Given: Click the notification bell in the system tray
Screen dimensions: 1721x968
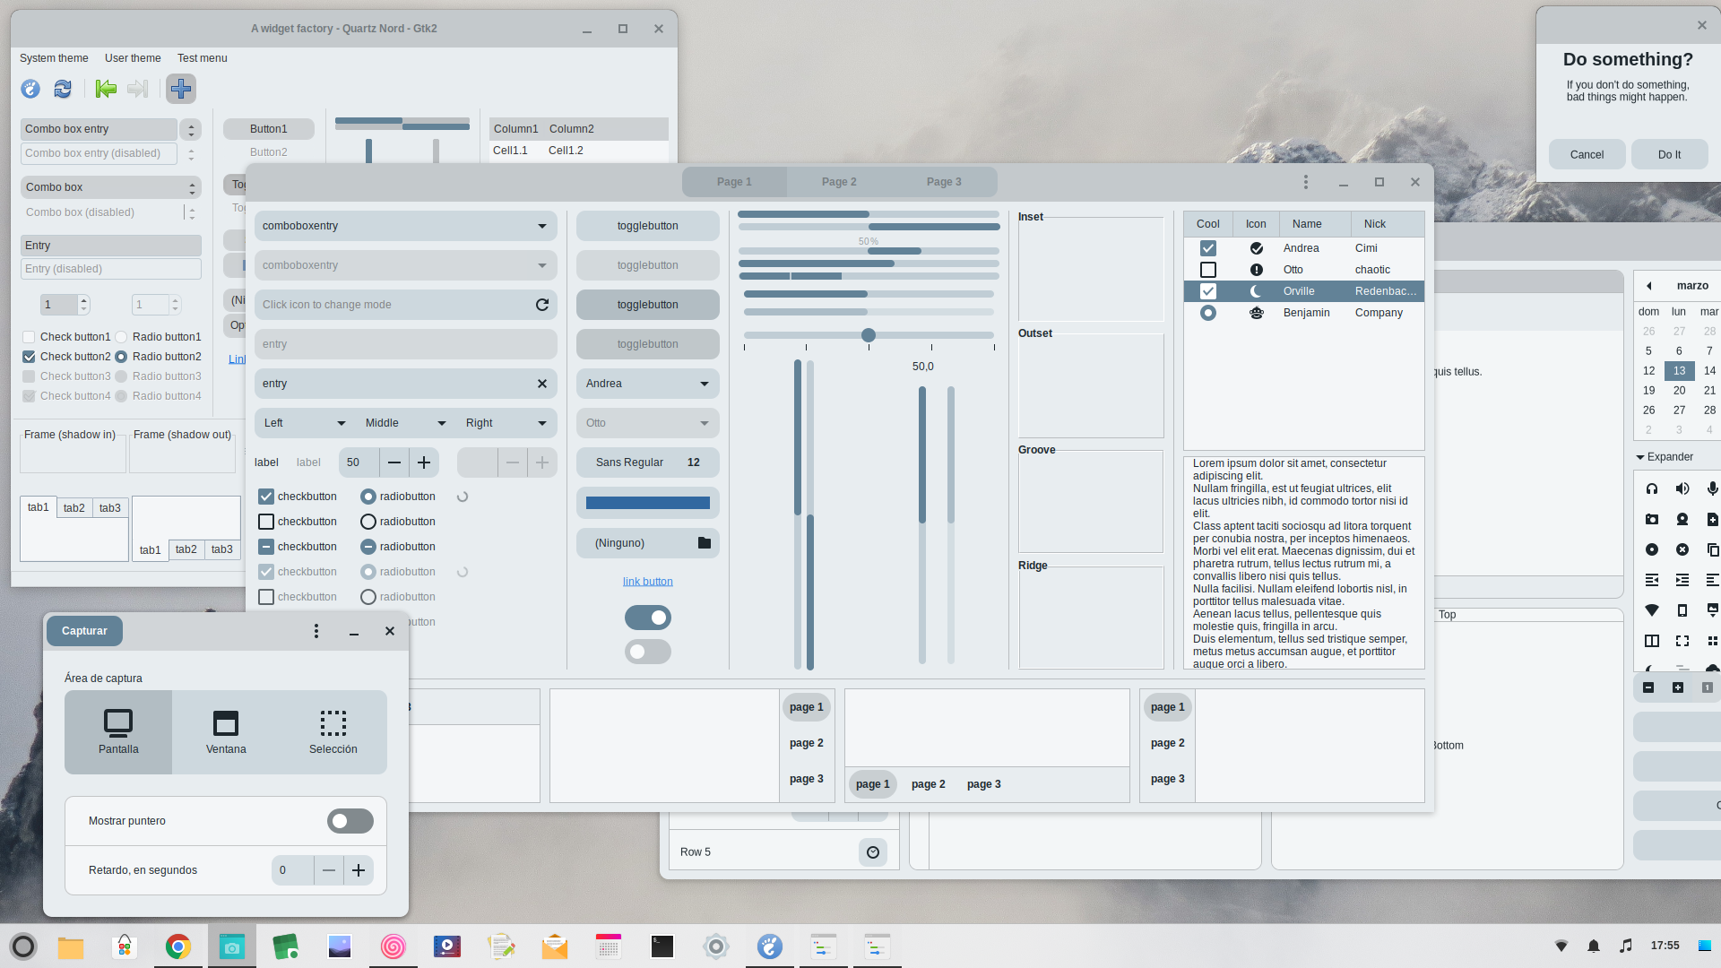Looking at the screenshot, I should point(1594,946).
